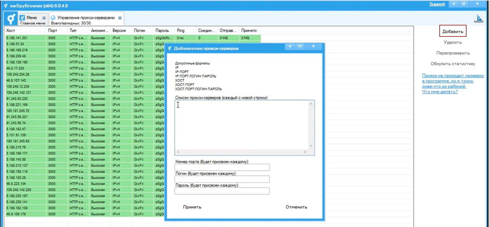
Task: Cancel with the Отменить button
Action: 296,207
